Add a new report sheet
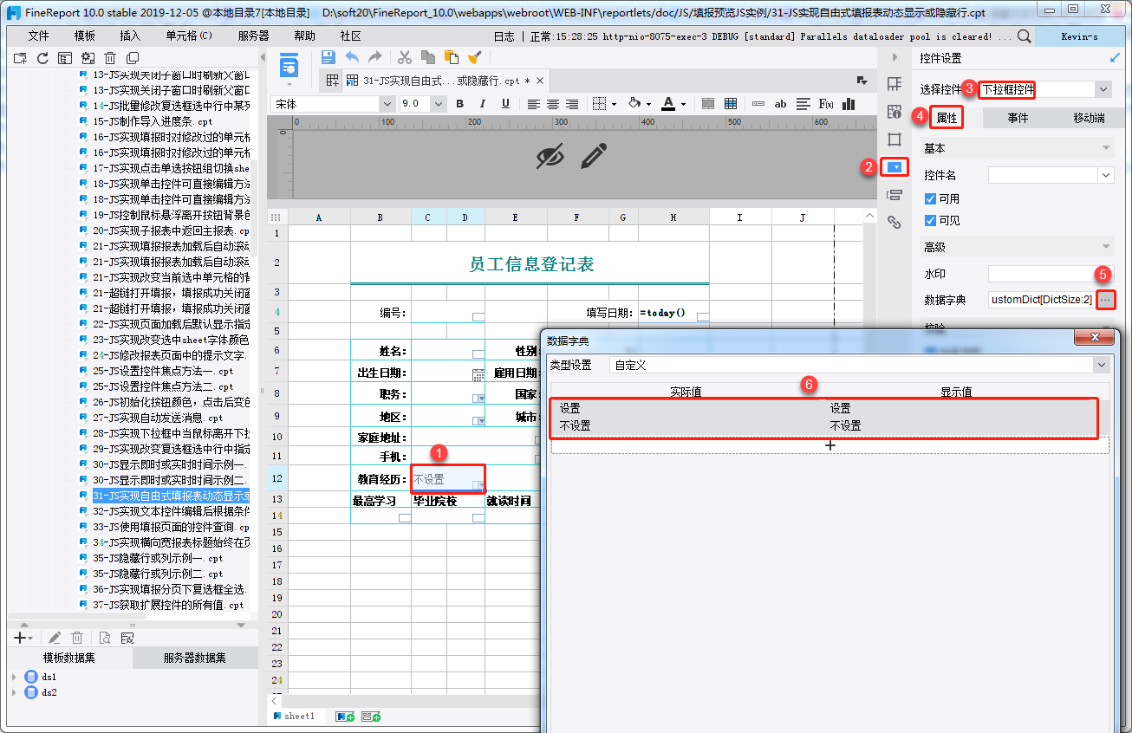The width and height of the screenshot is (1132, 733). pyautogui.click(x=345, y=717)
